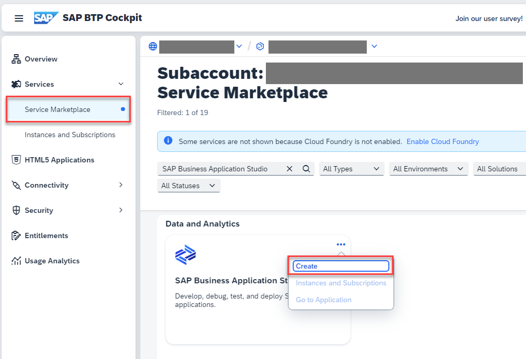Click the Services puzzle icon
This screenshot has width=526, height=359.
pyautogui.click(x=16, y=84)
